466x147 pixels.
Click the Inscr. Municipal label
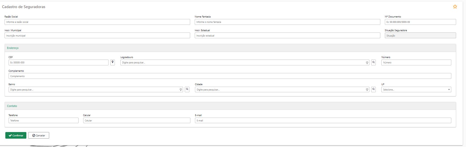point(13,30)
